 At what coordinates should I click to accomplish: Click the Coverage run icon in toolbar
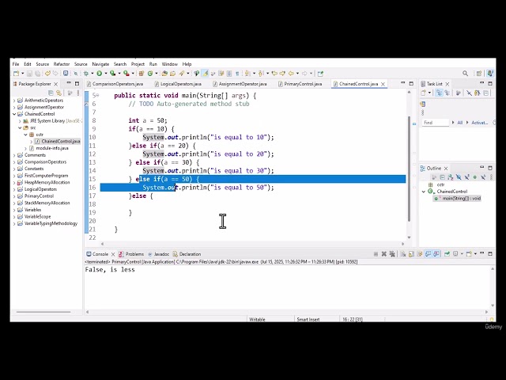tap(112, 74)
